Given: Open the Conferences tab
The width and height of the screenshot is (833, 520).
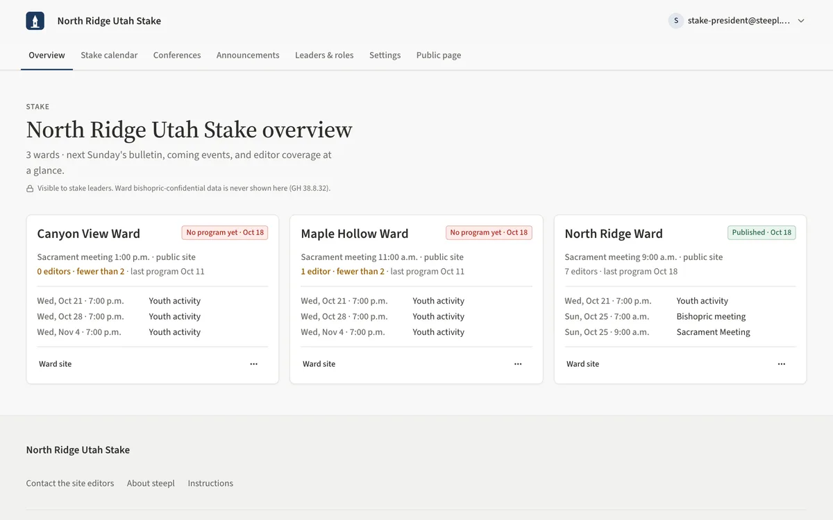Looking at the screenshot, I should 177,55.
